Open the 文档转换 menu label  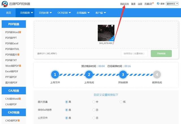pos(25,13)
